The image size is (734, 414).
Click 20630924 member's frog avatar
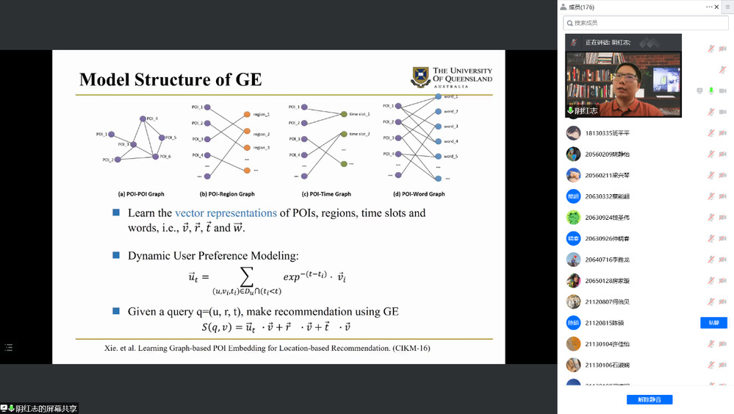pos(573,218)
